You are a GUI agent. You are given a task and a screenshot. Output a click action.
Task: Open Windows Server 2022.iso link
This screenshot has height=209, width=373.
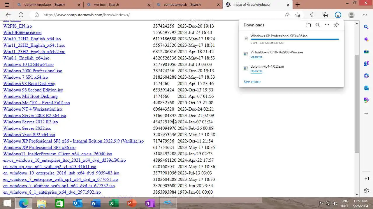(27, 128)
